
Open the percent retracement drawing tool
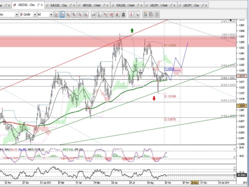112,14
